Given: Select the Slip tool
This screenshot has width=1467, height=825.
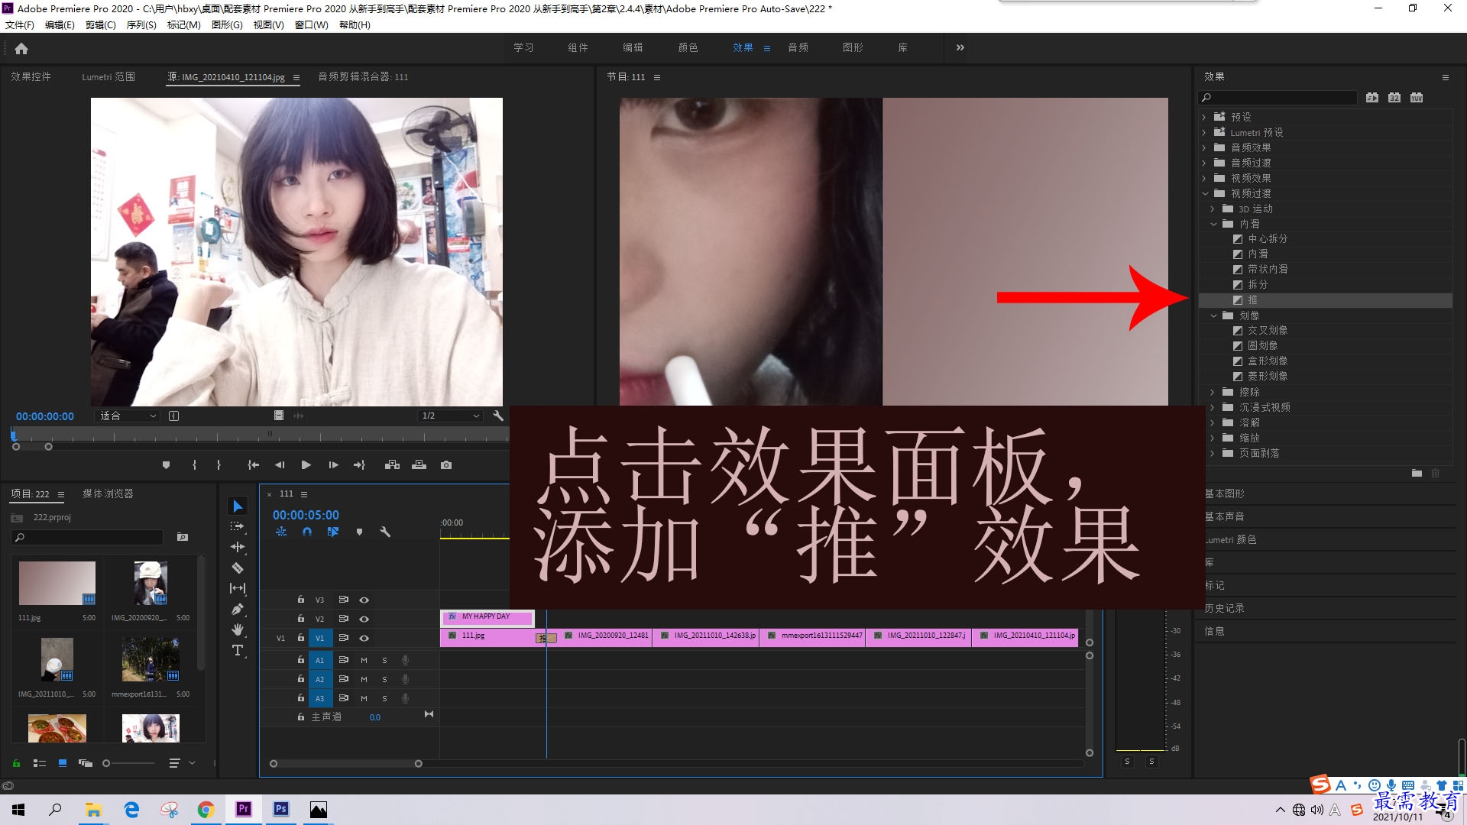Looking at the screenshot, I should [238, 588].
